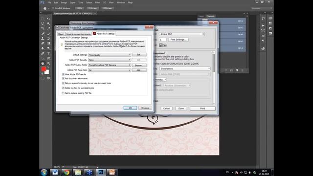
Task: Select the Move tool
Action: click(x=48, y=19)
